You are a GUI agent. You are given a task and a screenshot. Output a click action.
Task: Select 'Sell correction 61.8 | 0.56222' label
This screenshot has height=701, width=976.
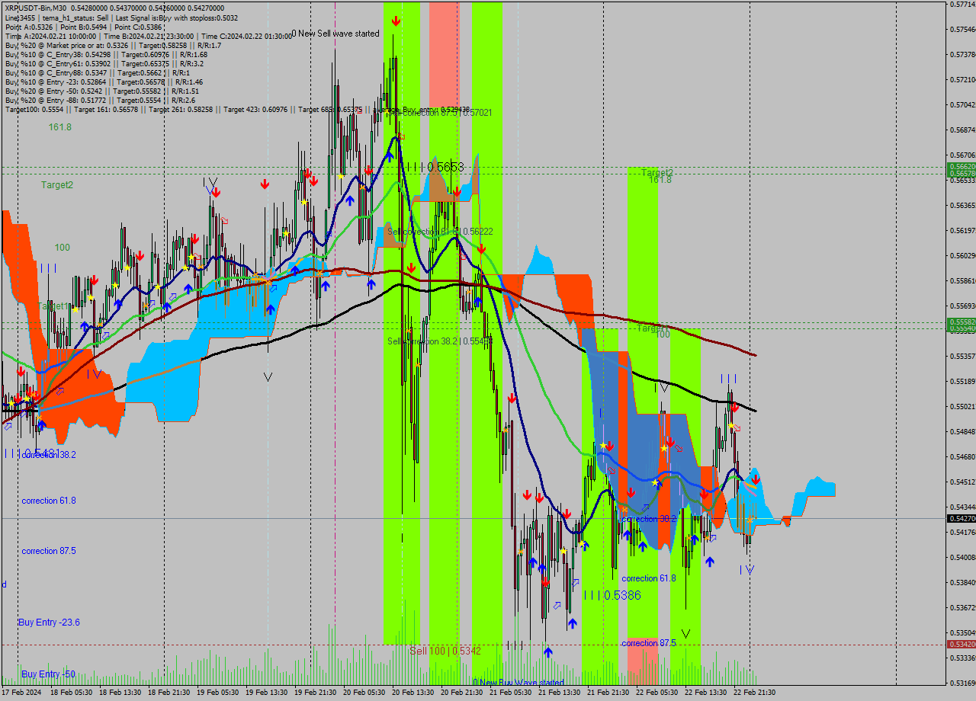pos(440,231)
